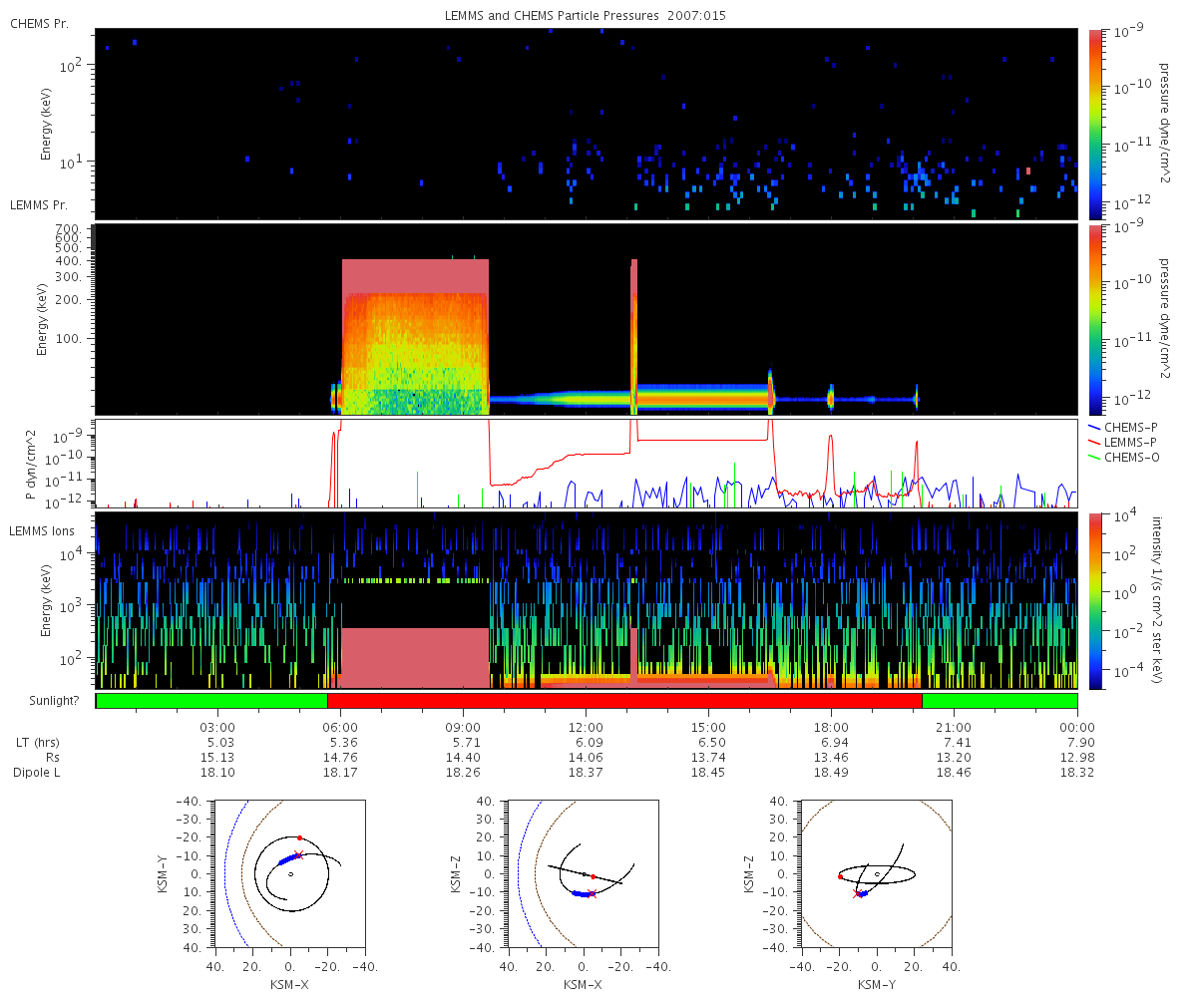Click the KSM-Y versus KSM-Z orbit plot
This screenshot has width=1197, height=997.
pyautogui.click(x=877, y=873)
